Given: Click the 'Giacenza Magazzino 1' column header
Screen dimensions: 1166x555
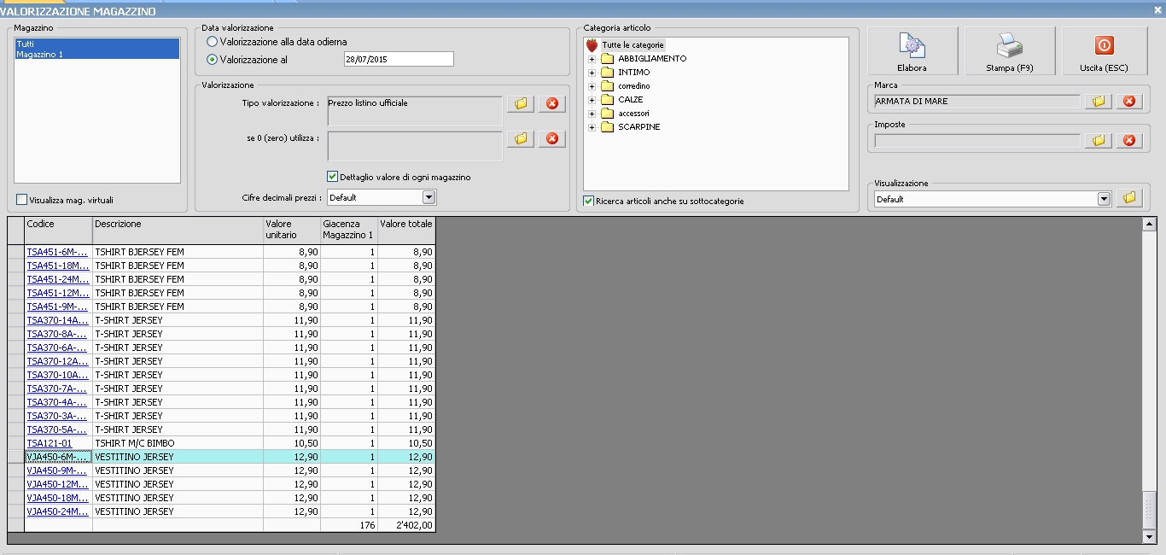Looking at the screenshot, I should tap(349, 231).
